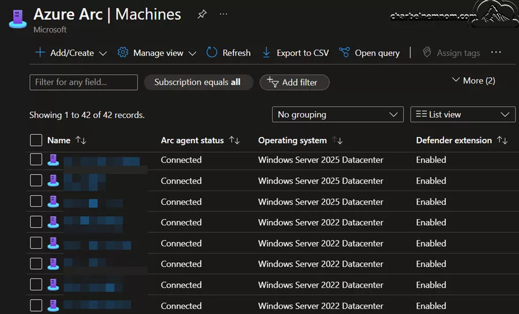
Task: Open Manage view menu
Action: click(x=157, y=53)
